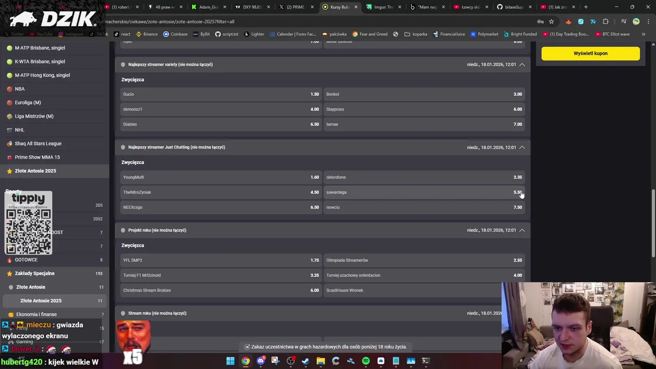Open Prime Show MMA 15 sidebar item
Screen dimensions: 656x369
click(x=54, y=157)
